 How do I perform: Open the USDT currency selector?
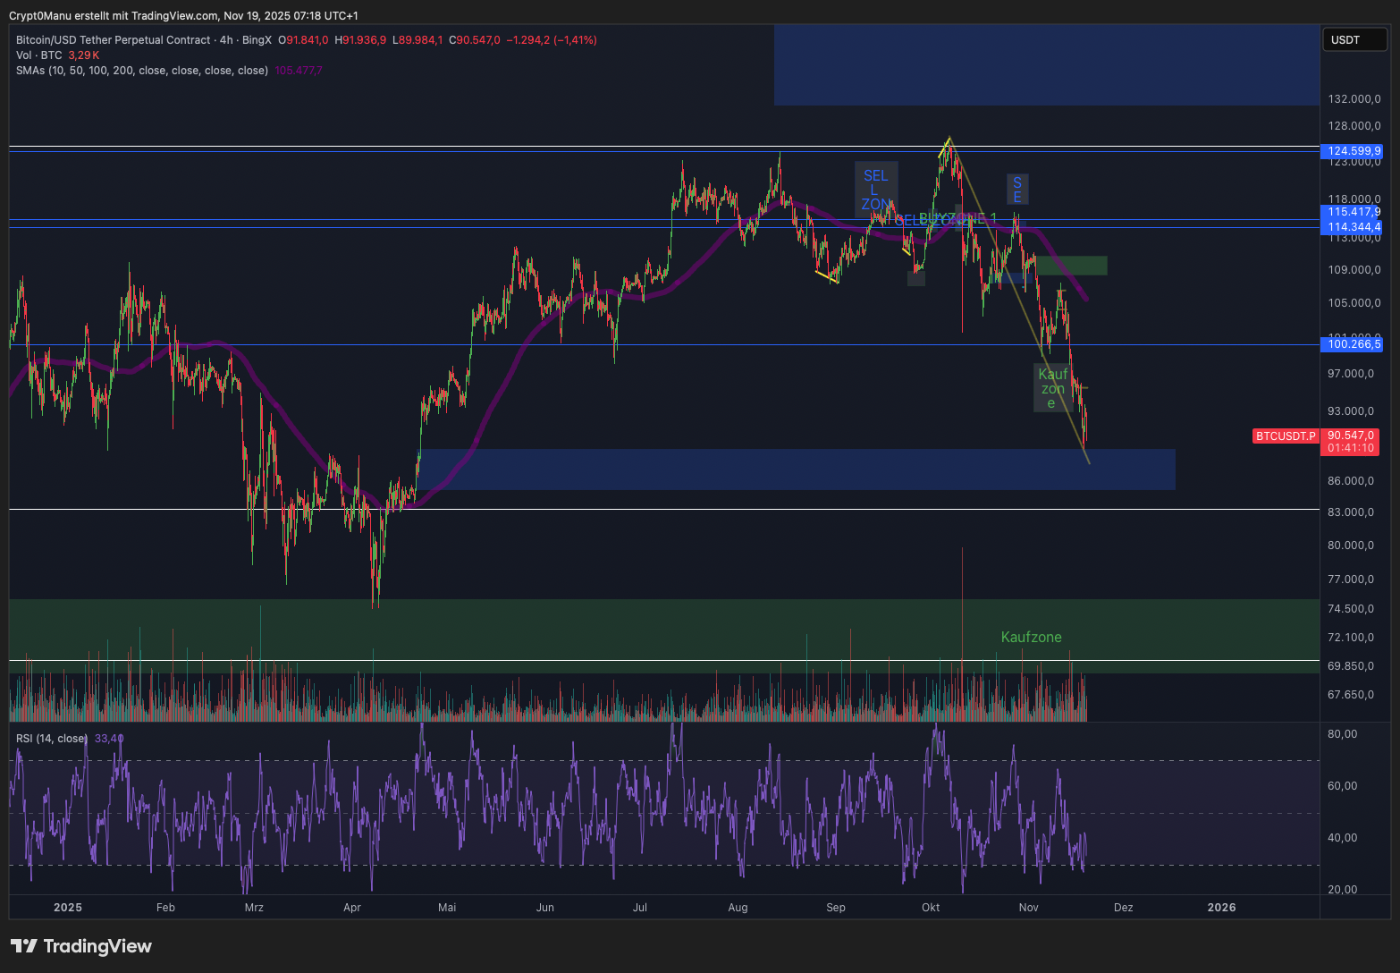pos(1354,39)
